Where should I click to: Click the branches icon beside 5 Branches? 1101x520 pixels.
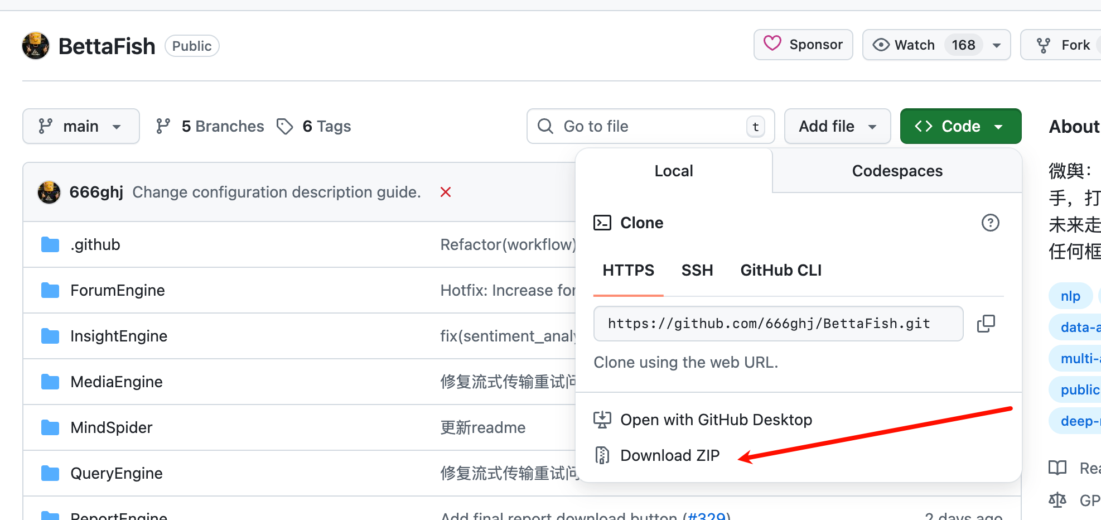163,126
